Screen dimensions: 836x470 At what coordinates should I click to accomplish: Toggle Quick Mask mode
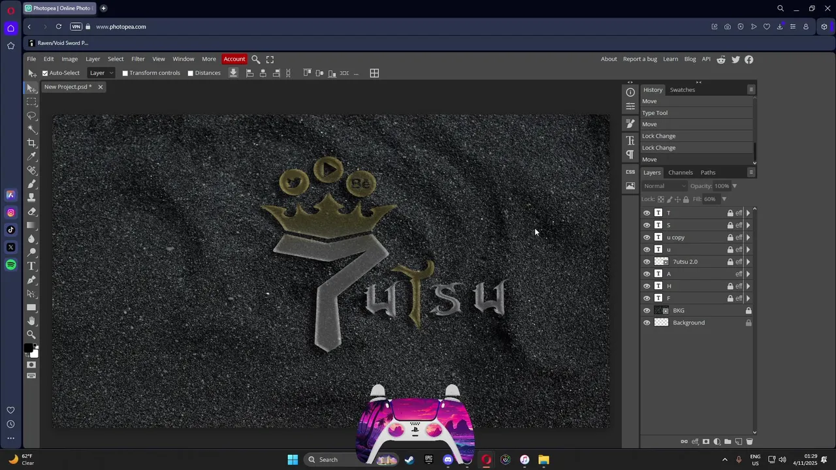tap(31, 365)
